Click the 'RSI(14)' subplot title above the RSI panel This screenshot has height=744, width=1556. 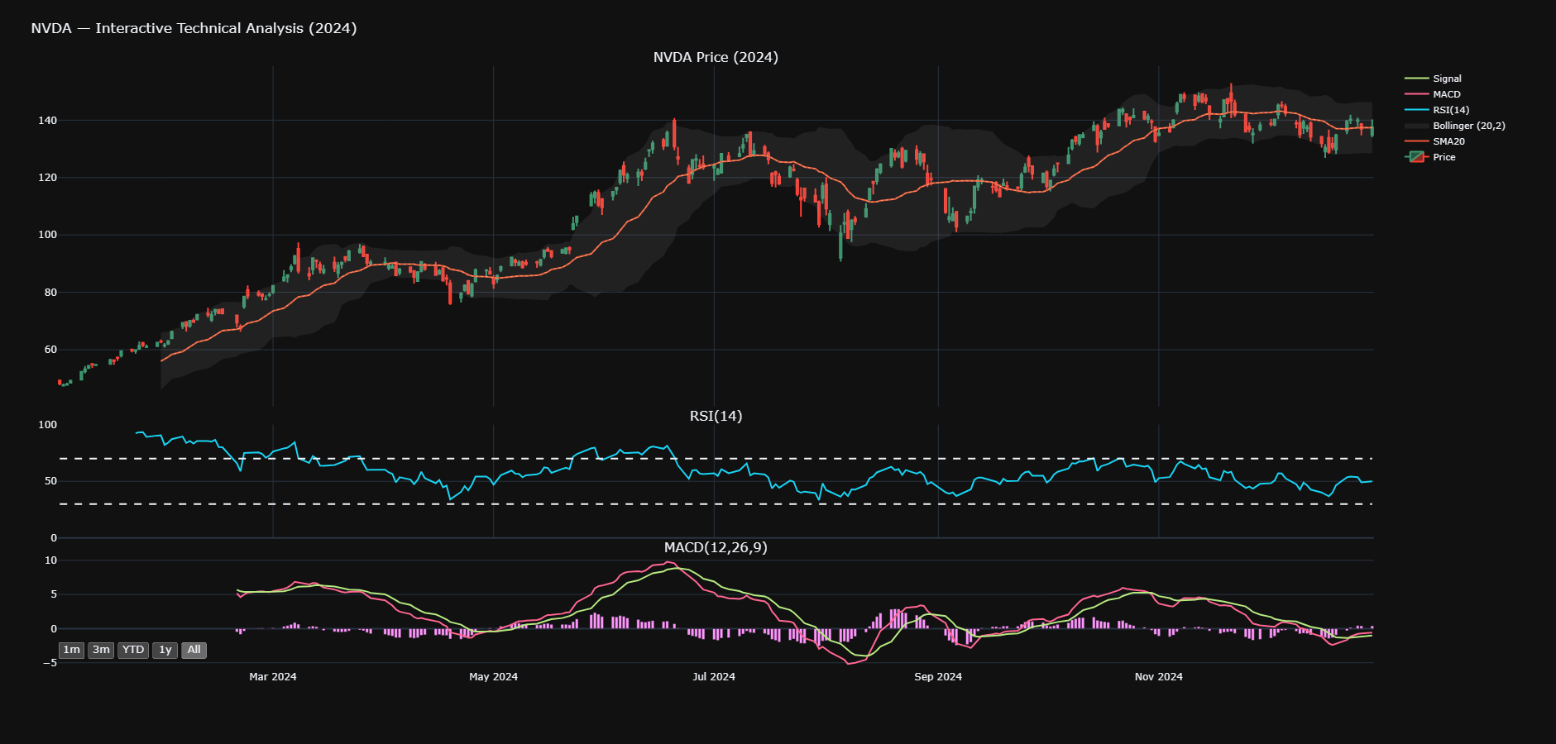coord(716,416)
